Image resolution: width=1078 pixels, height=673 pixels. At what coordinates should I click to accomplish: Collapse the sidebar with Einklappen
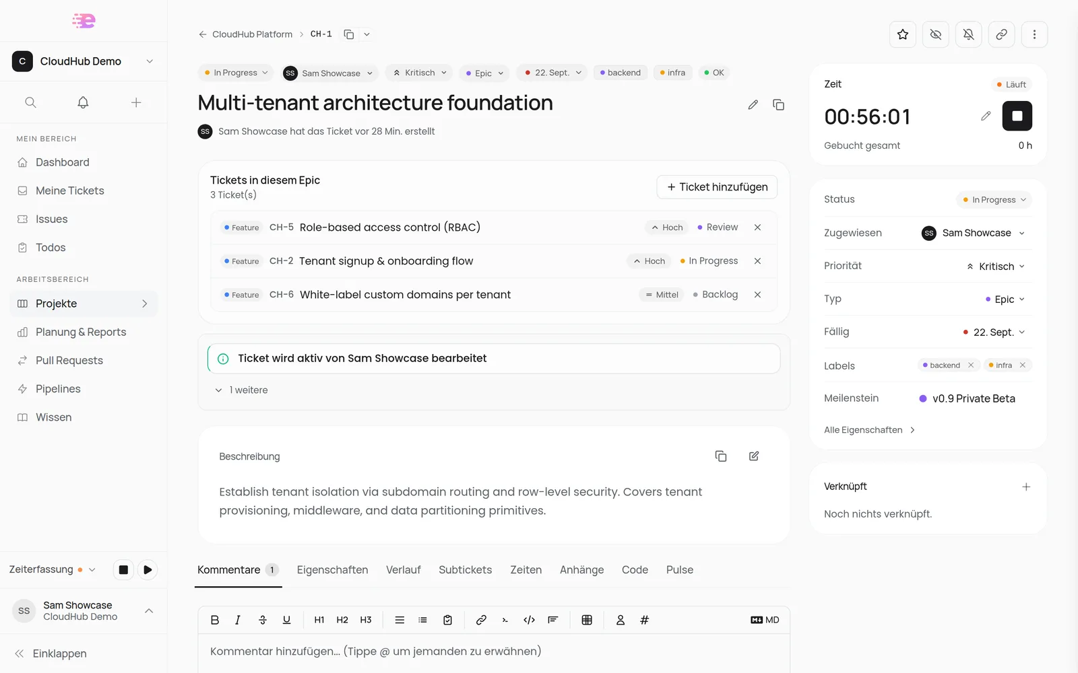(51, 653)
